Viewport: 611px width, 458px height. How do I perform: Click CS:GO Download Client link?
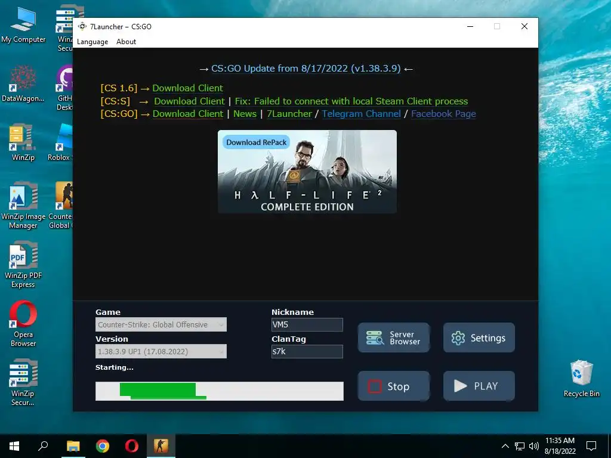click(x=188, y=114)
